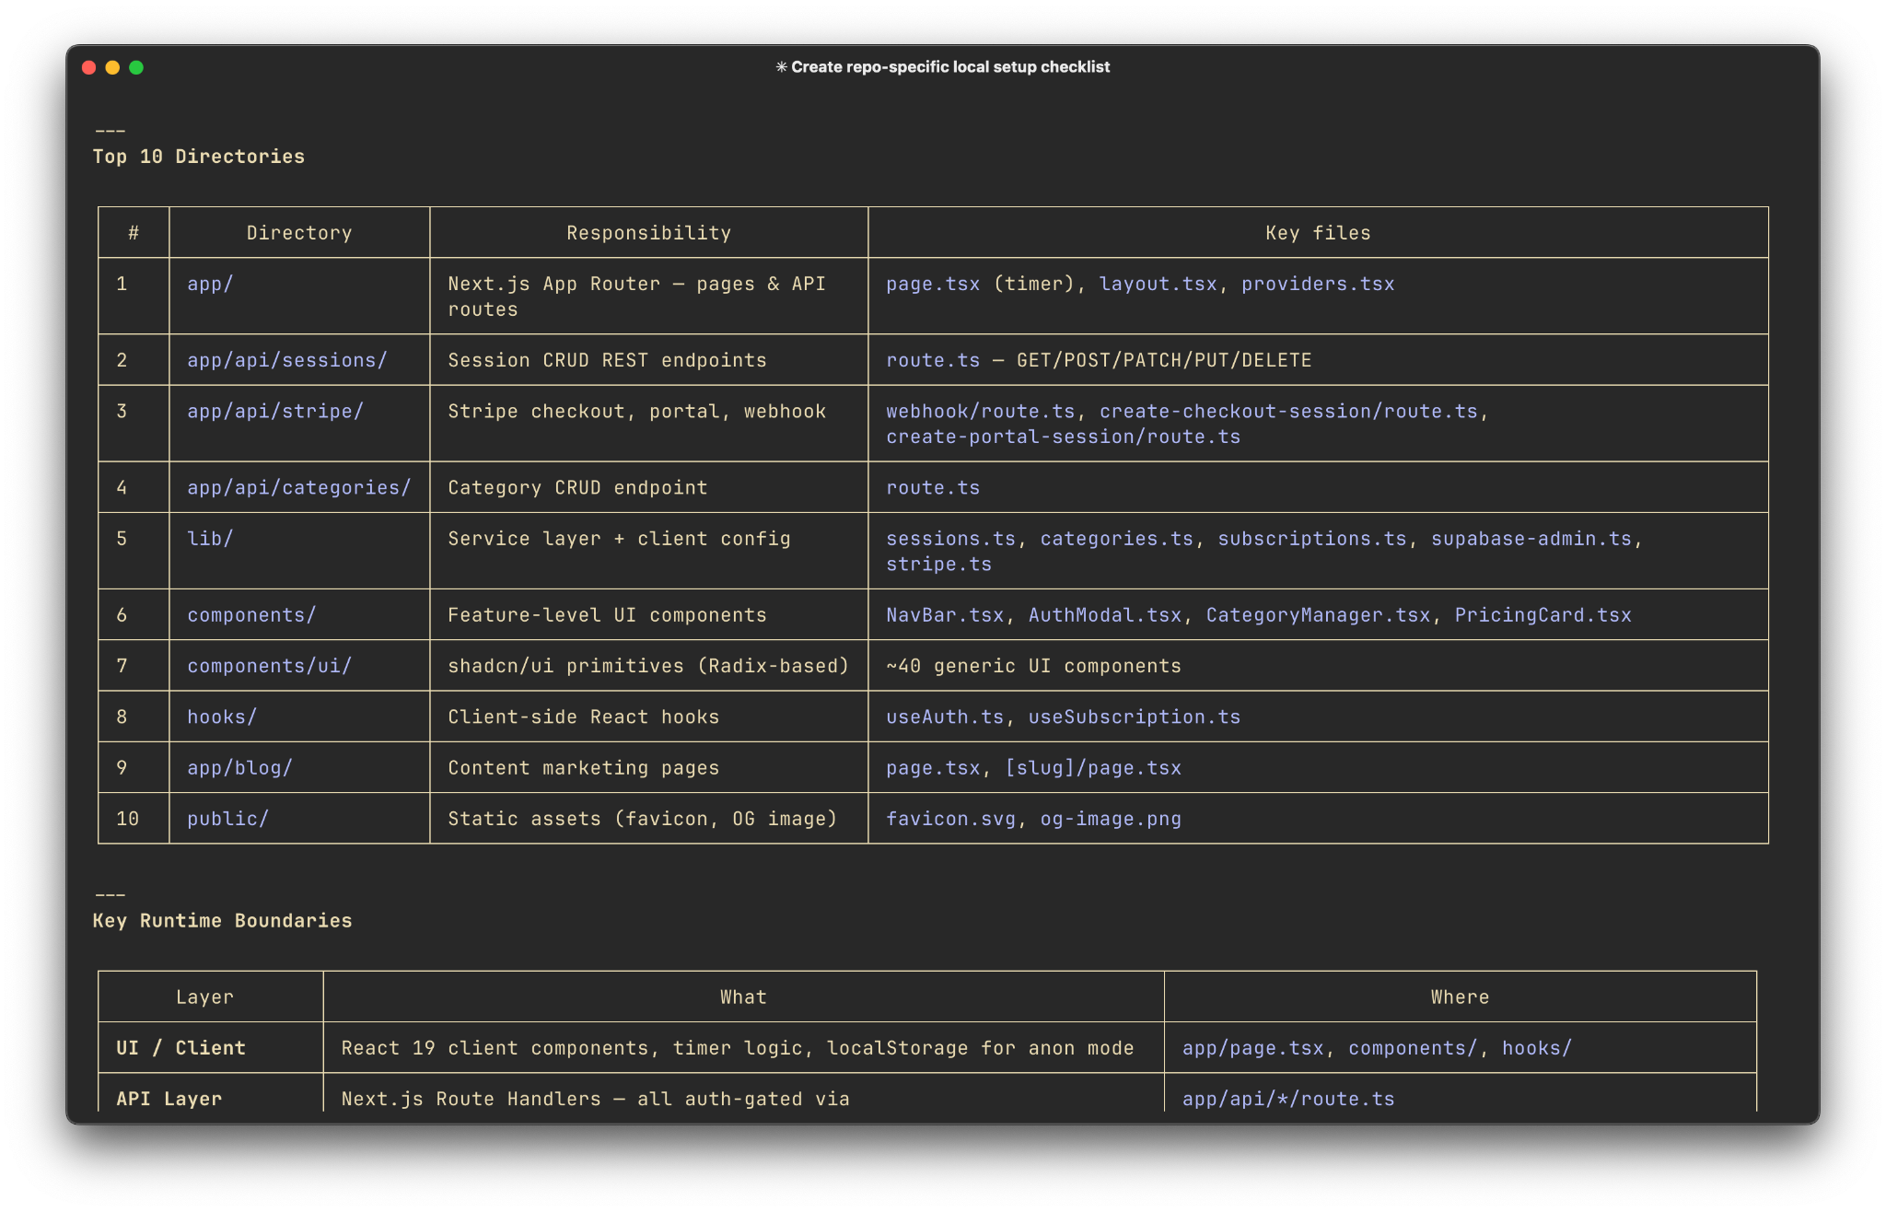1886x1212 pixels.
Task: Click 'providers.tsx' file name
Action: [x=1318, y=284]
